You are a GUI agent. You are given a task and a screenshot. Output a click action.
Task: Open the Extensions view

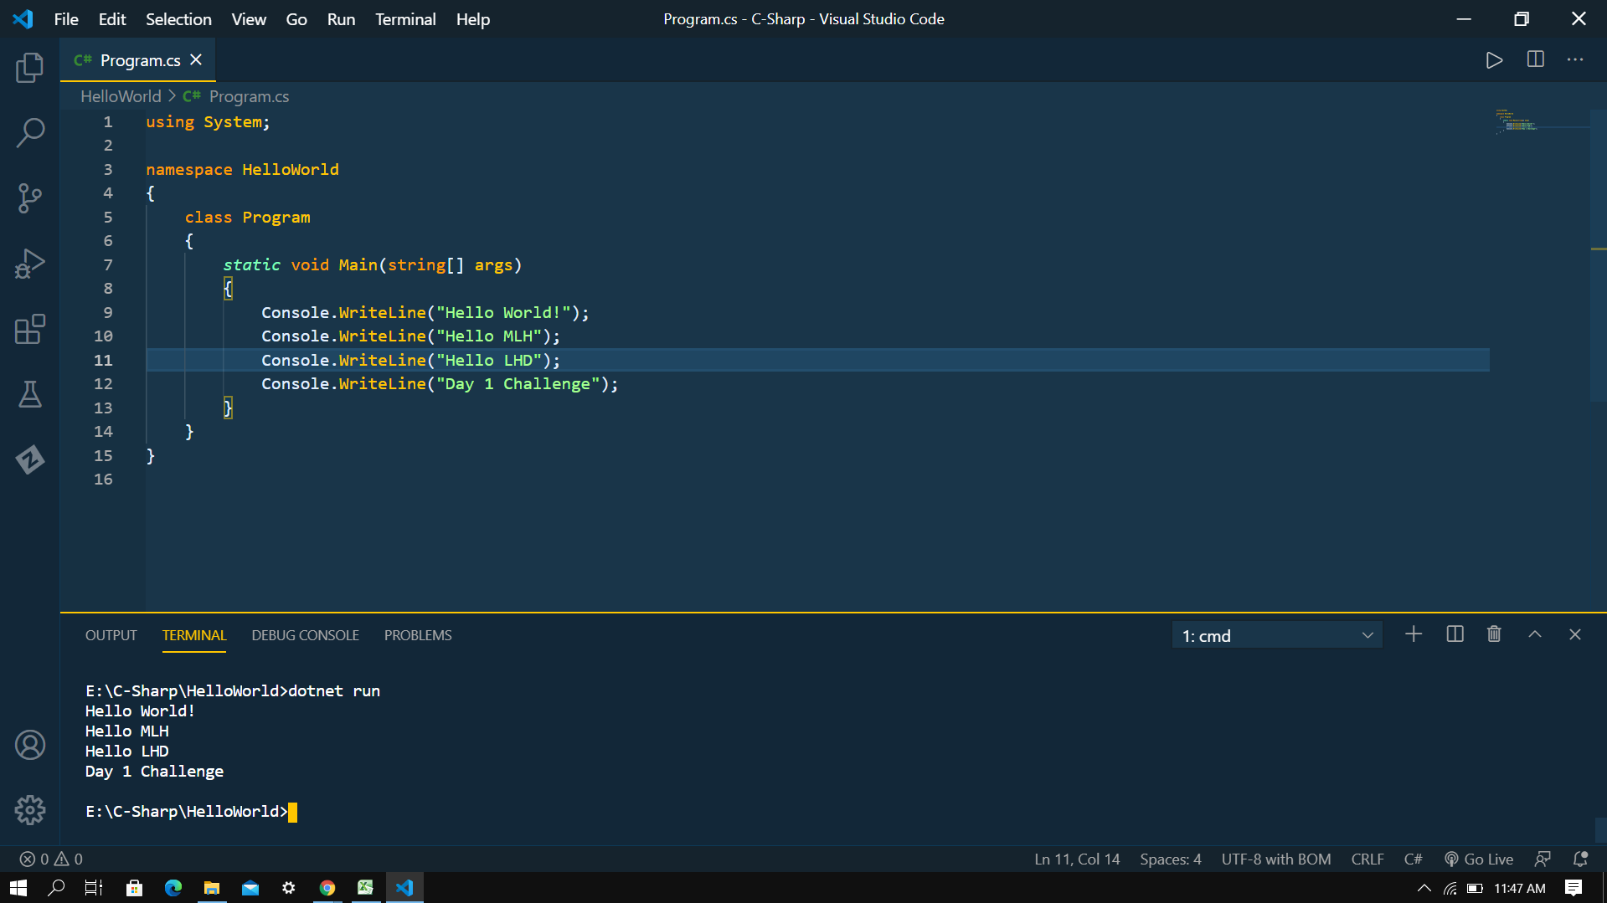coord(30,329)
